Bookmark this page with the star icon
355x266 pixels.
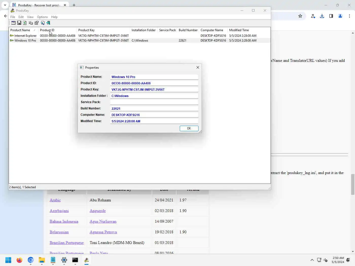(x=300, y=16)
